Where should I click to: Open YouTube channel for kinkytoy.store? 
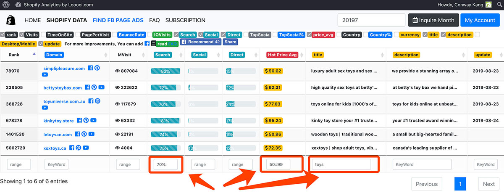click(x=93, y=121)
